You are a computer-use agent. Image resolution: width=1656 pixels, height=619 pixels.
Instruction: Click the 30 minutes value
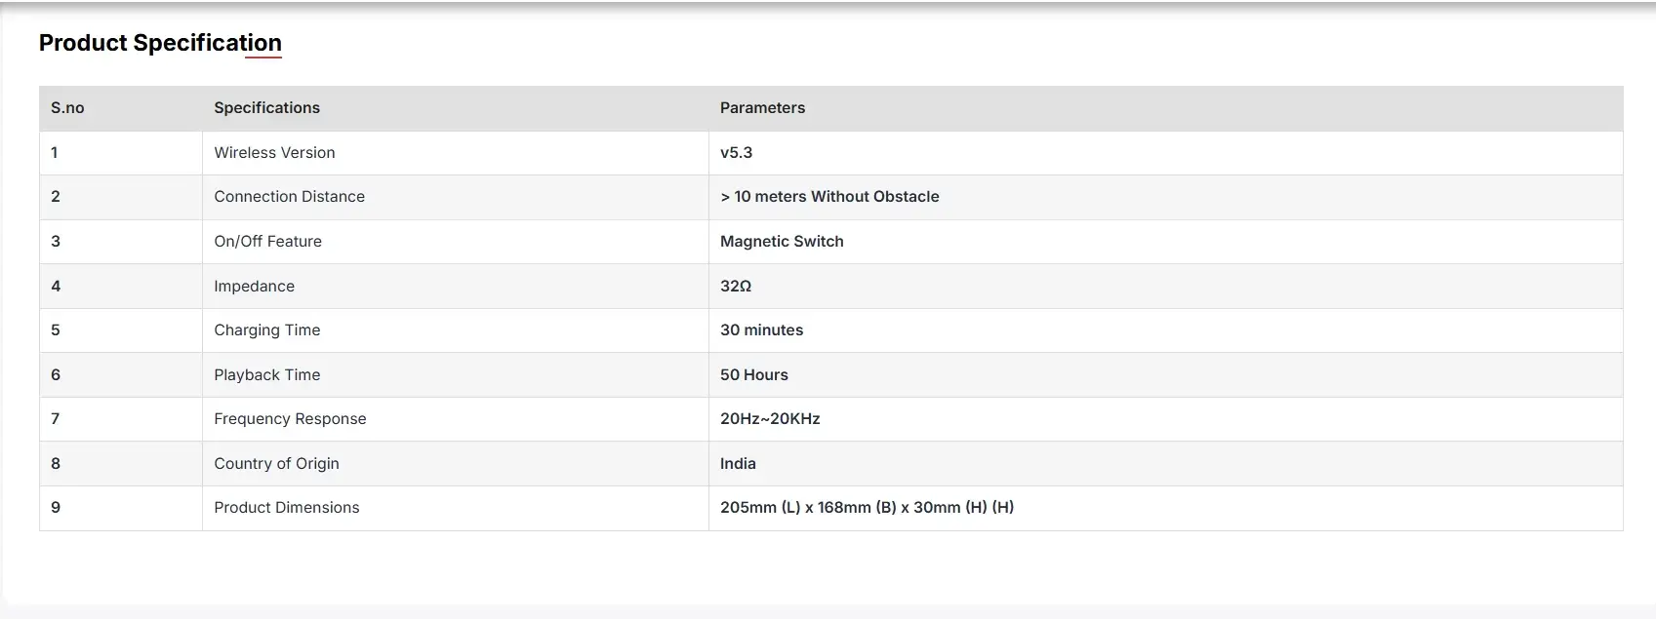(x=761, y=330)
